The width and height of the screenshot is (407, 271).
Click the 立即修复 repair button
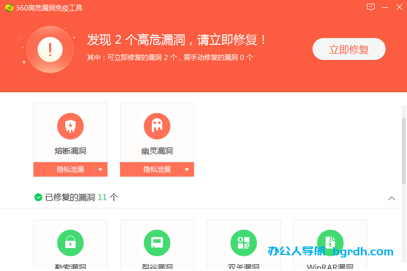click(349, 50)
